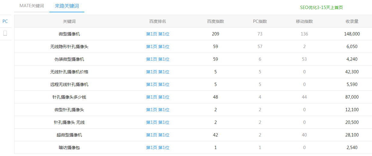Click the indexed count 42,300
Viewport: 372px width, 156px height.
352,72
